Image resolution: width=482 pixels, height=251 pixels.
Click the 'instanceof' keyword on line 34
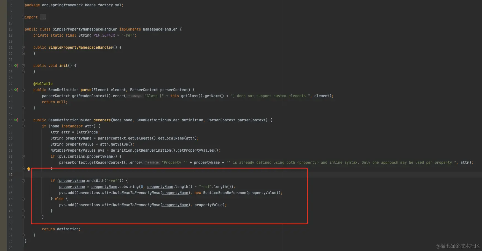(72, 126)
